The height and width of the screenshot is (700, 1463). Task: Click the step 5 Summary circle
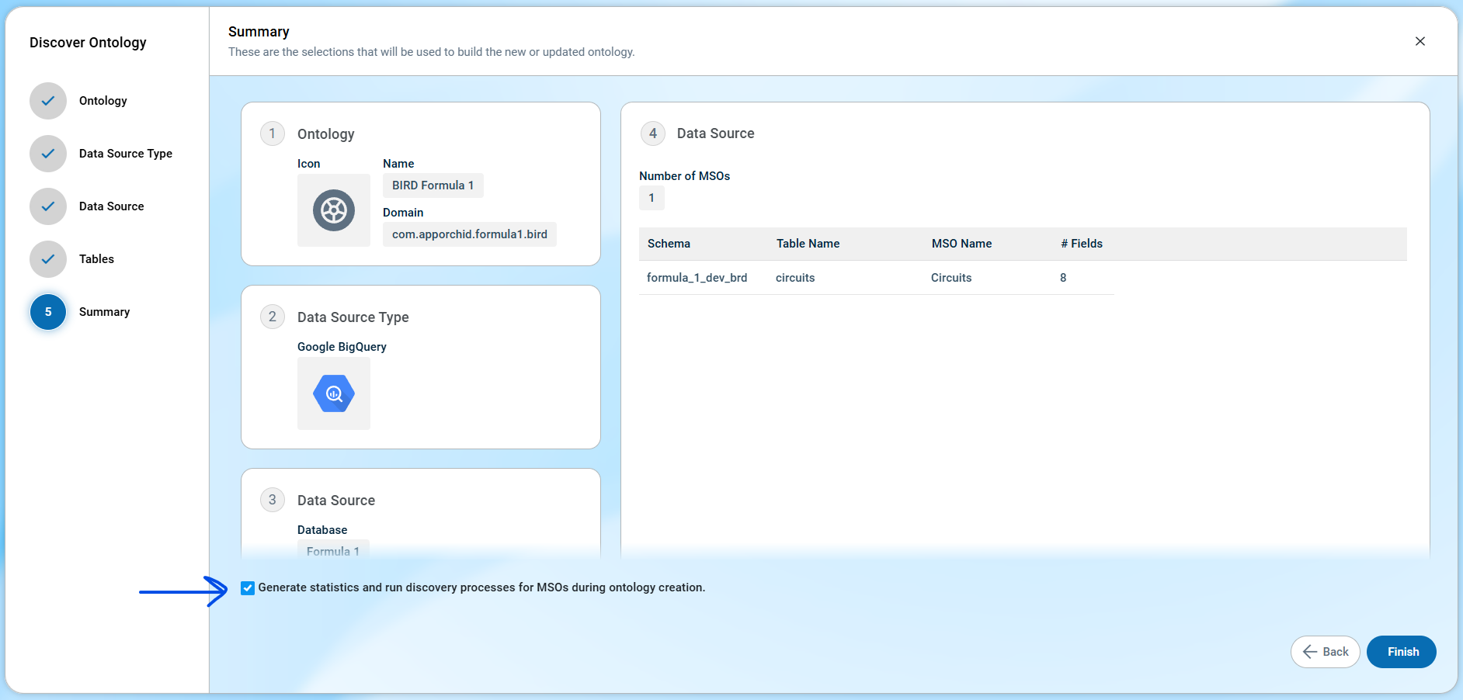pos(48,312)
